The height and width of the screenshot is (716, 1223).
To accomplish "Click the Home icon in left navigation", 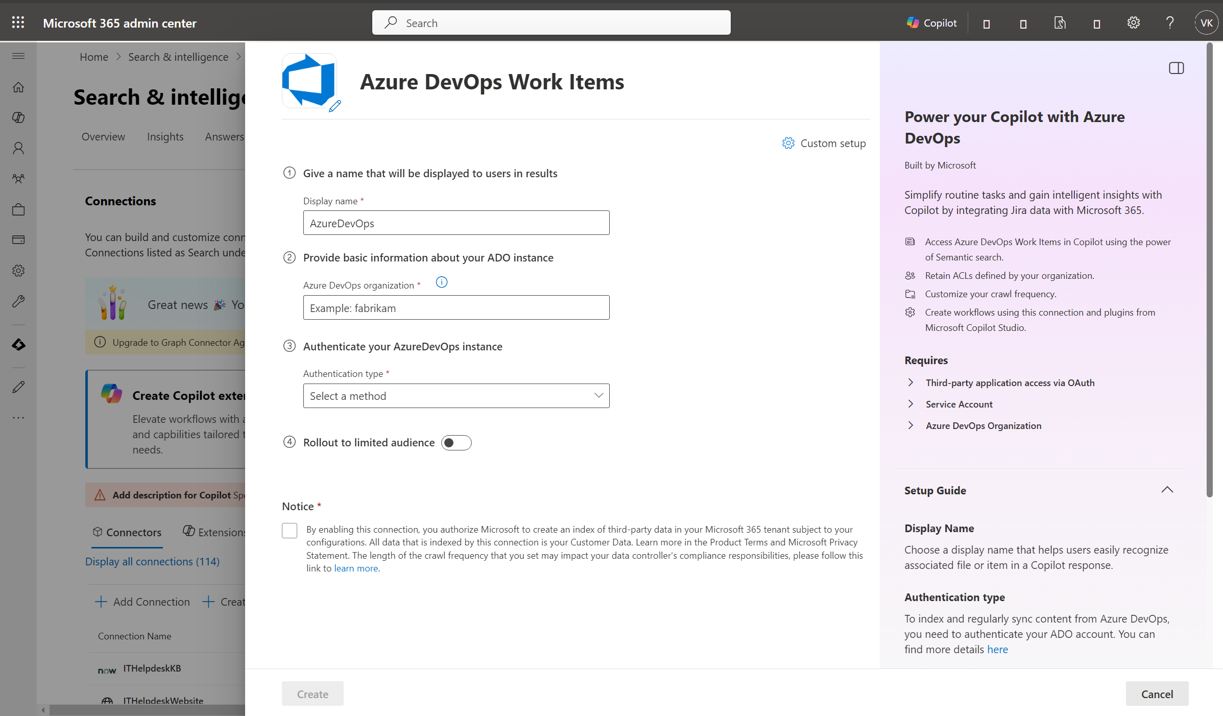I will click(18, 87).
